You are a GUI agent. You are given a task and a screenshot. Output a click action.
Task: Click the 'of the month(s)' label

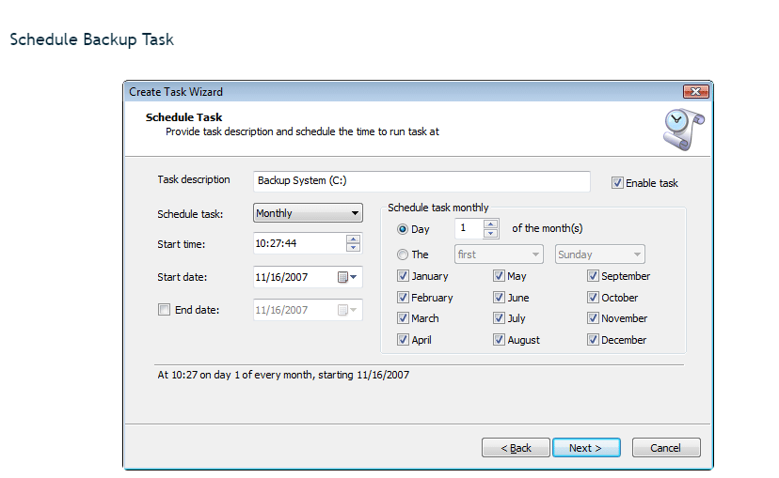point(547,228)
